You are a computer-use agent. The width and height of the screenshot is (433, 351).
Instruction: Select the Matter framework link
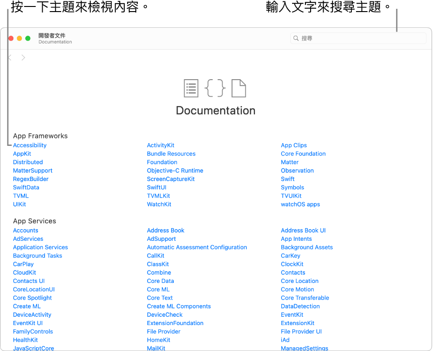click(290, 162)
